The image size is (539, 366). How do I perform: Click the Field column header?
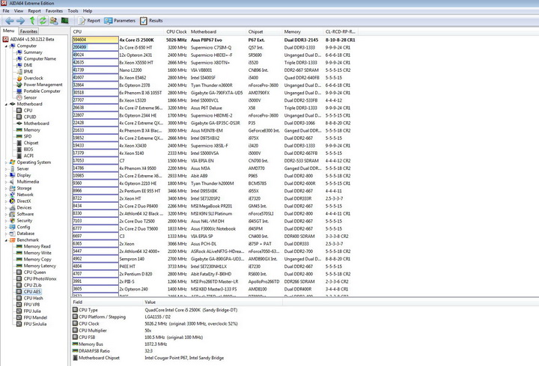point(107,302)
